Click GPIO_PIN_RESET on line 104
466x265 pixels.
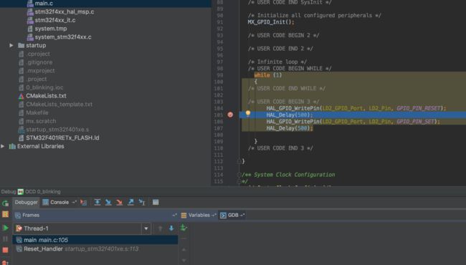pyautogui.click(x=418, y=108)
